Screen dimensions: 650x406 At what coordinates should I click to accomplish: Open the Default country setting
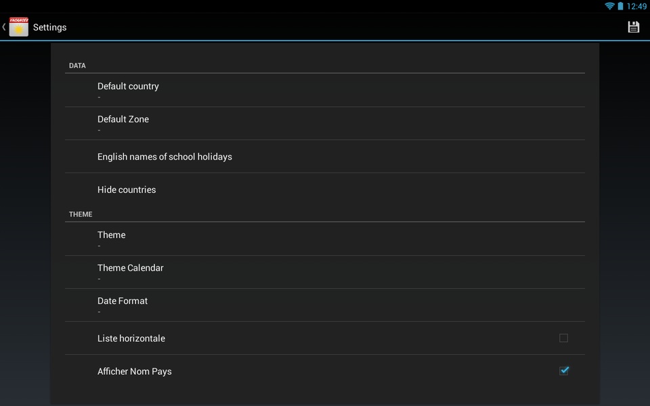pos(324,90)
